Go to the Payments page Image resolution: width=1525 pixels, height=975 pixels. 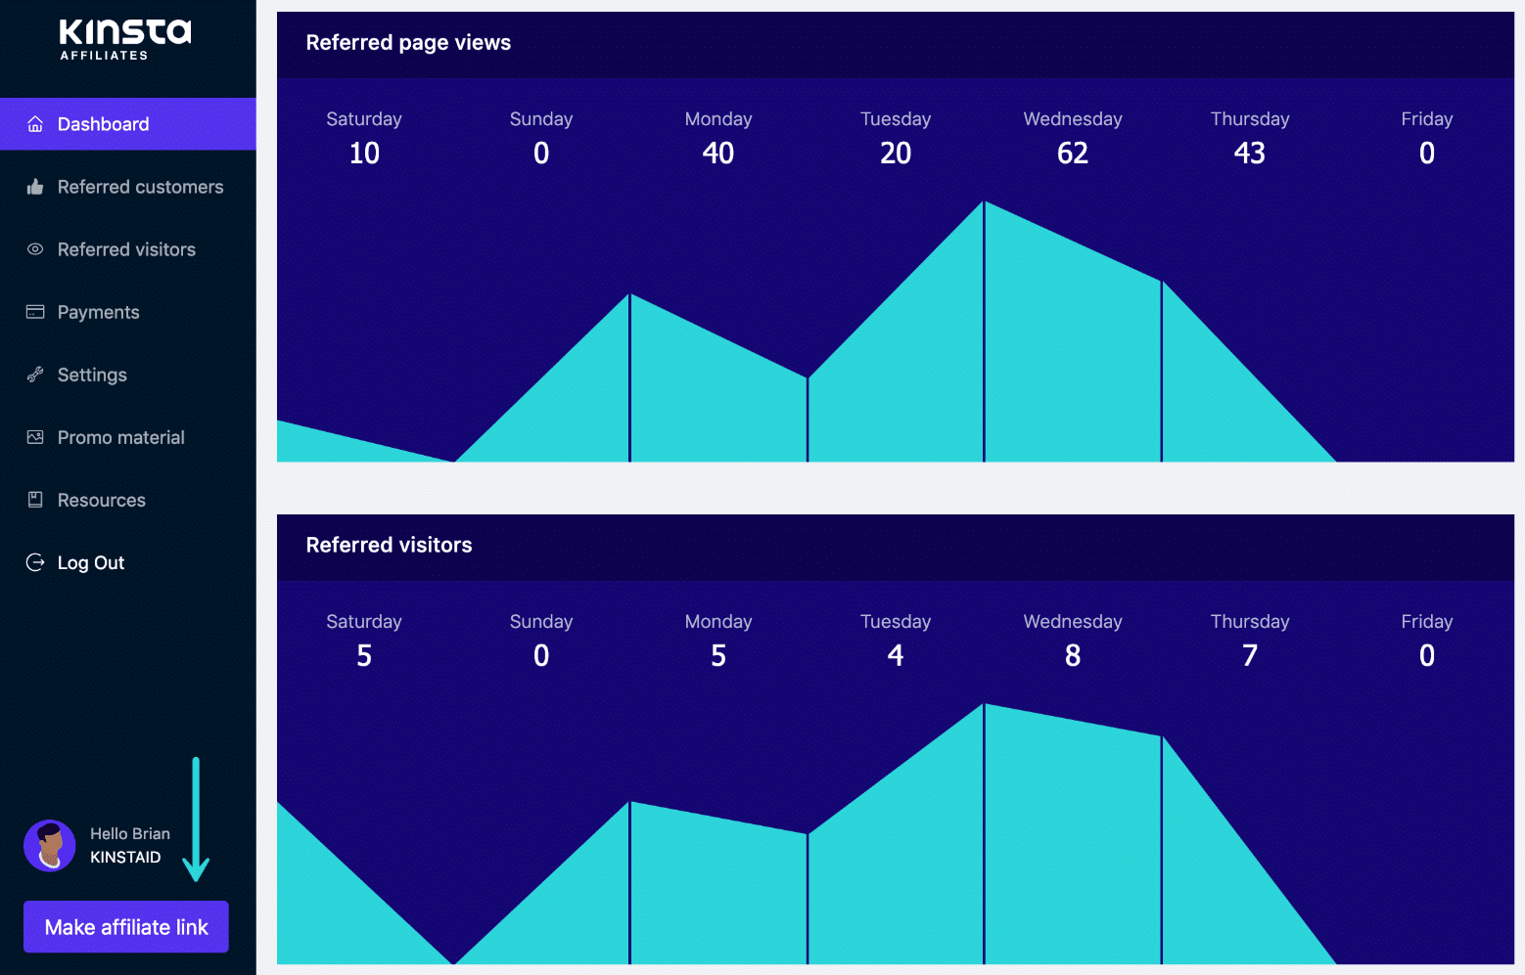pyautogui.click(x=98, y=312)
